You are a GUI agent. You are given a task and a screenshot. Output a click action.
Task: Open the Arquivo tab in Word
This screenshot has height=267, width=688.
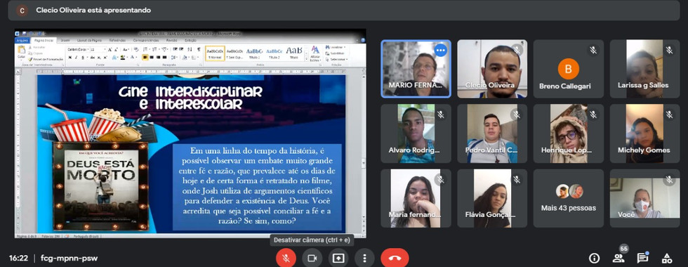[x=22, y=41]
